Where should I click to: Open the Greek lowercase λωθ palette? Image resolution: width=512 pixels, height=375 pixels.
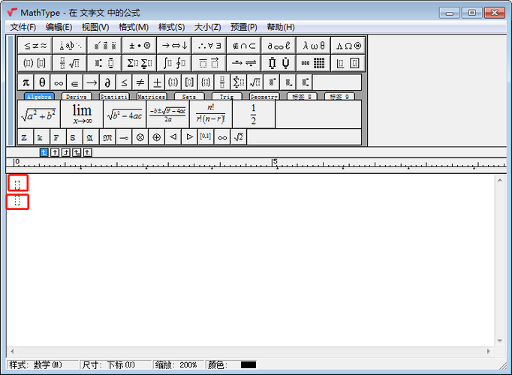click(x=313, y=45)
